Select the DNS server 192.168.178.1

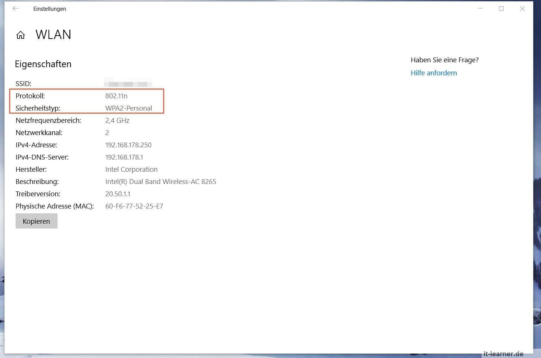pos(124,157)
